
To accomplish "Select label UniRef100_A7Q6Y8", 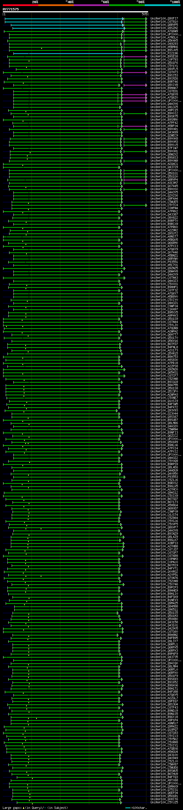I will pos(164,94).
